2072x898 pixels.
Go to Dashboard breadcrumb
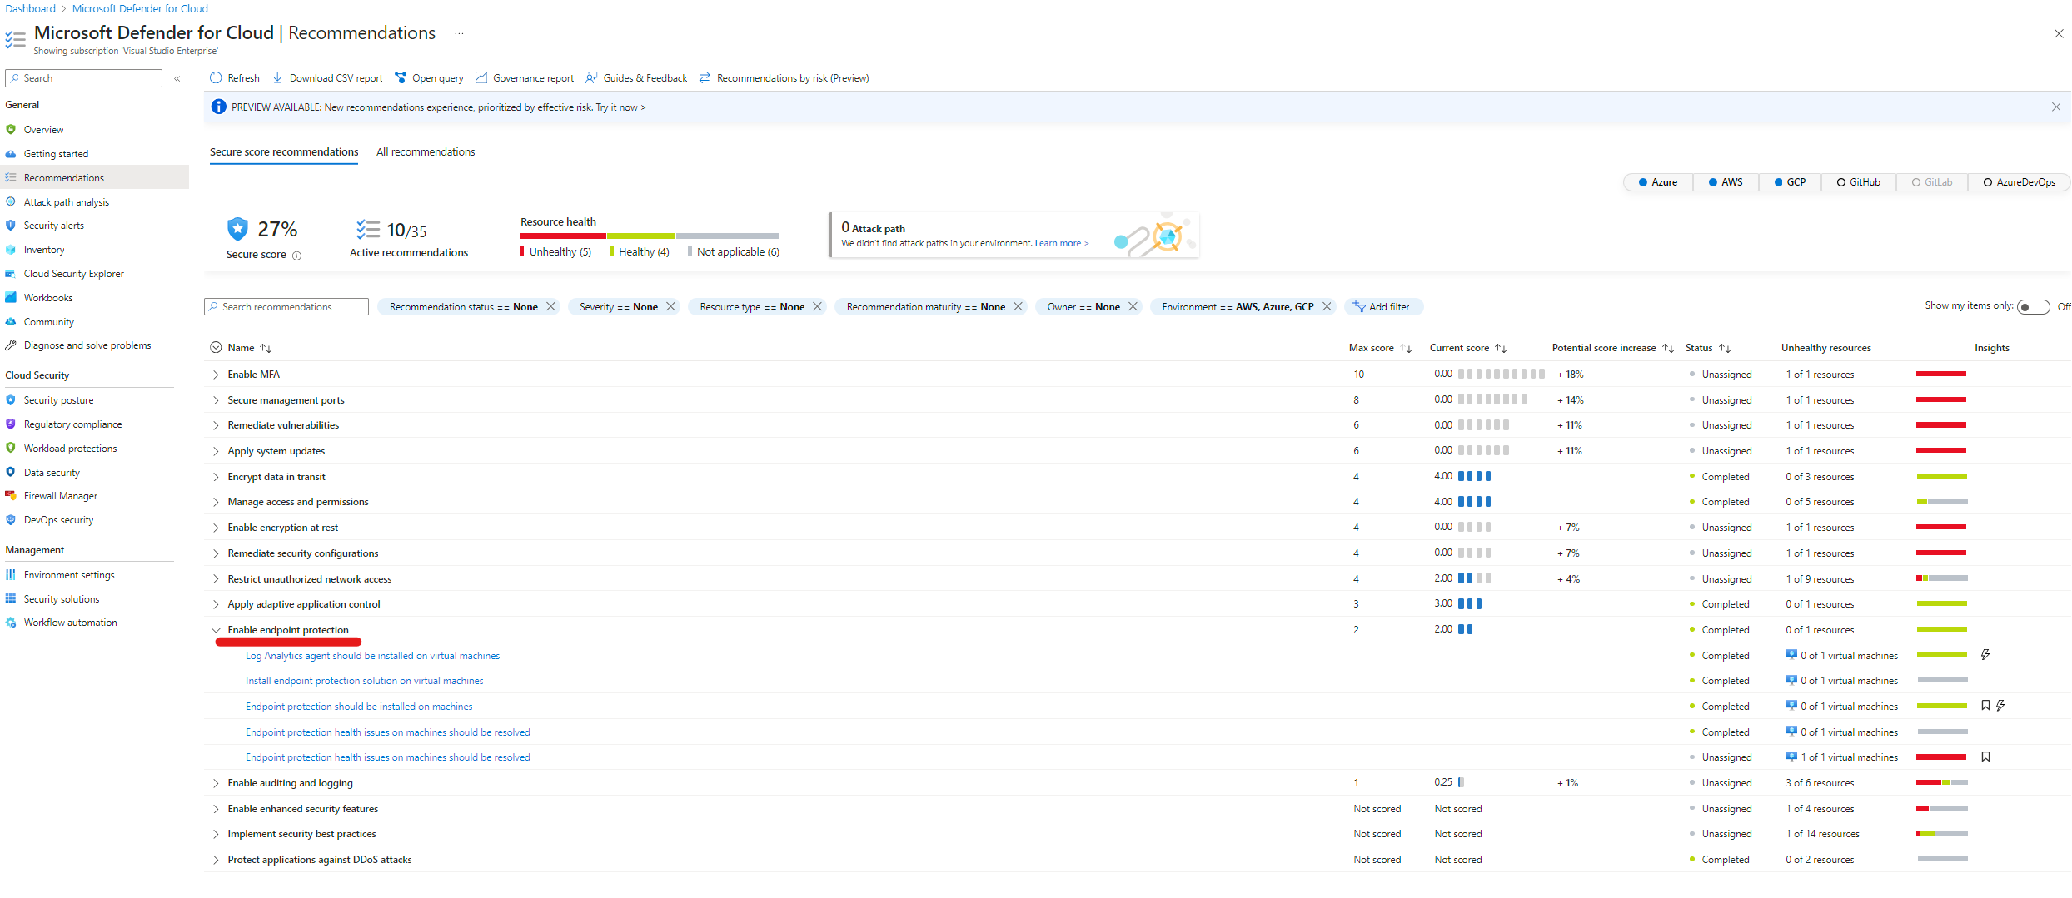[x=31, y=8]
